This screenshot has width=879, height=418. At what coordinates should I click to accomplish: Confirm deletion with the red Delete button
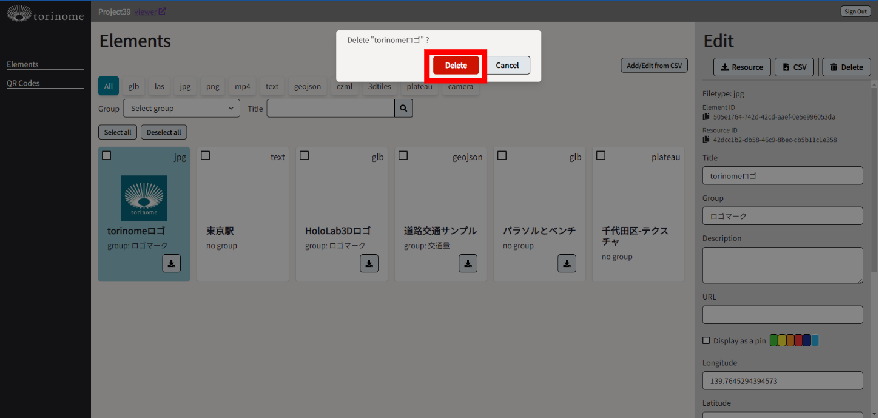point(456,66)
